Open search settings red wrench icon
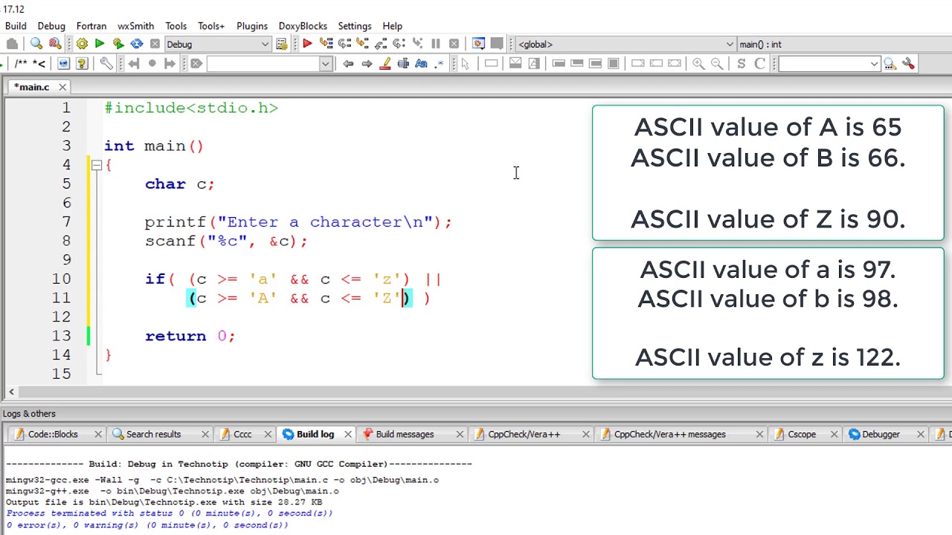 click(x=908, y=64)
